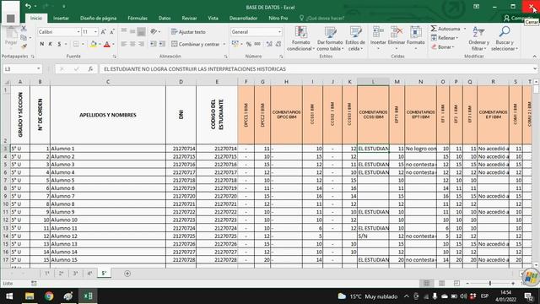
Task: Apply the yellow fill color bucket
Action: pyautogui.click(x=94, y=44)
